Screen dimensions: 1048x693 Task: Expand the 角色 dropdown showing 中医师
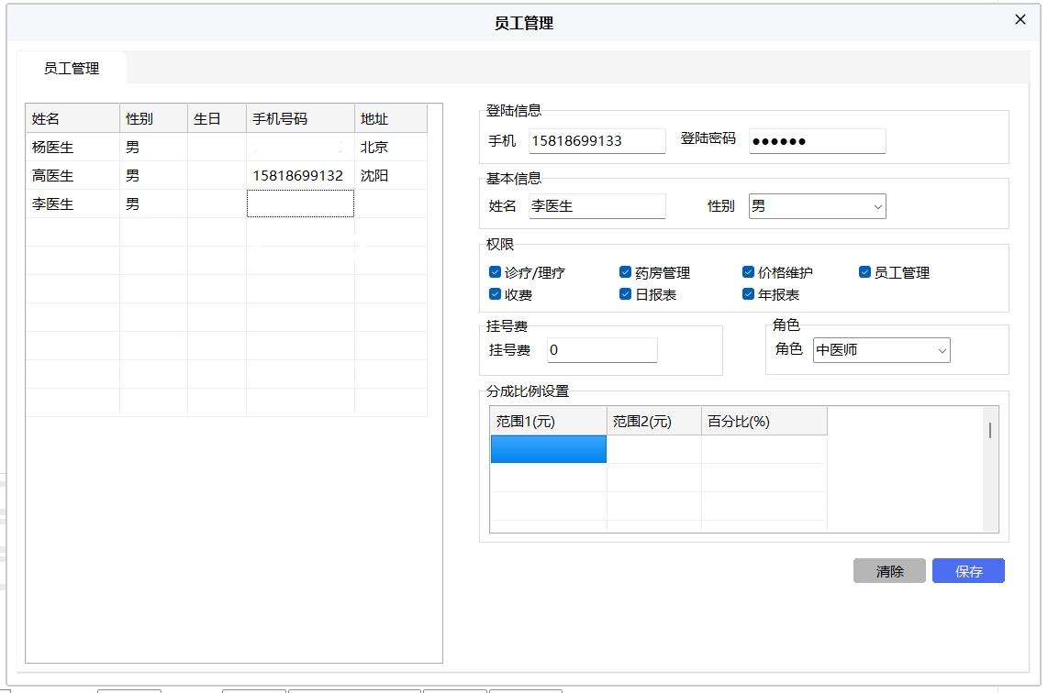tap(881, 350)
